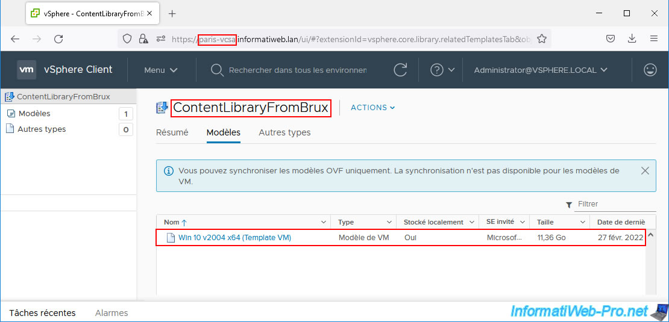Screen dimensions: 669x322
Task: Select the Modèles tab
Action: [224, 132]
